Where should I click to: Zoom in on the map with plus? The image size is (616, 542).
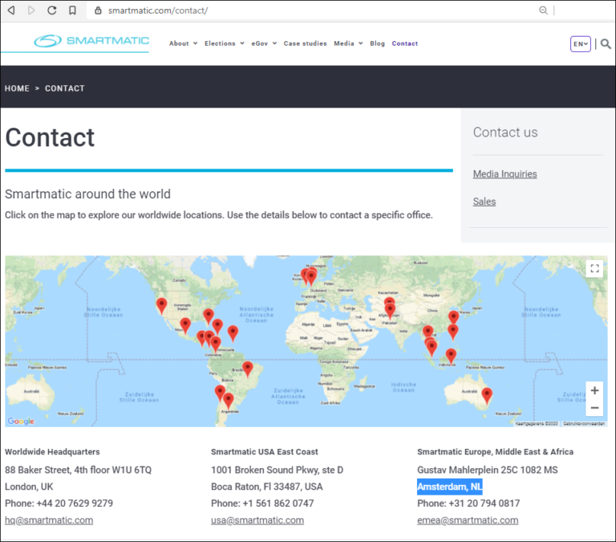coord(594,391)
